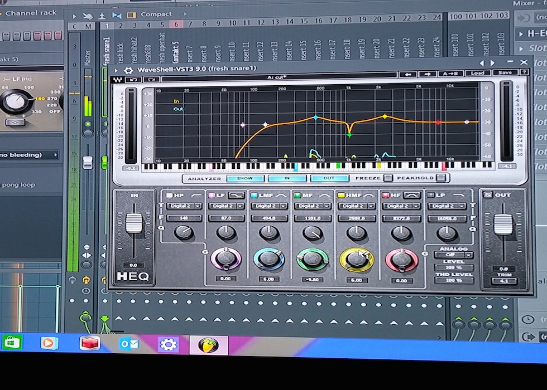This screenshot has width=547, height=390.
Task: Open the ANALOG mode dropdown set to Off
Action: pyautogui.click(x=454, y=255)
